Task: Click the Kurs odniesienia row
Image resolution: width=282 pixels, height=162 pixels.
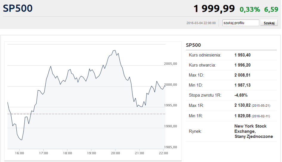Action: click(231, 55)
